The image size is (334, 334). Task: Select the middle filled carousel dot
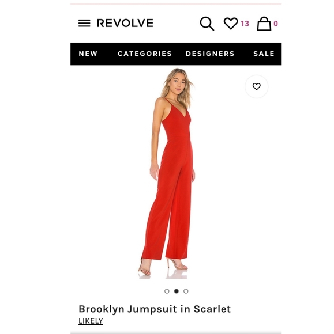point(177,291)
